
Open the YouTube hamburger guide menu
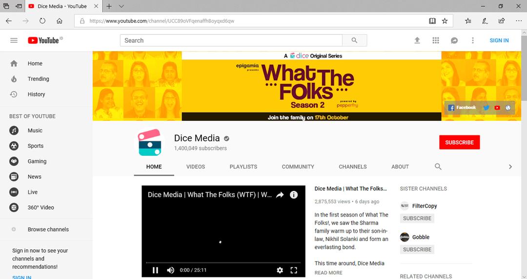(14, 40)
